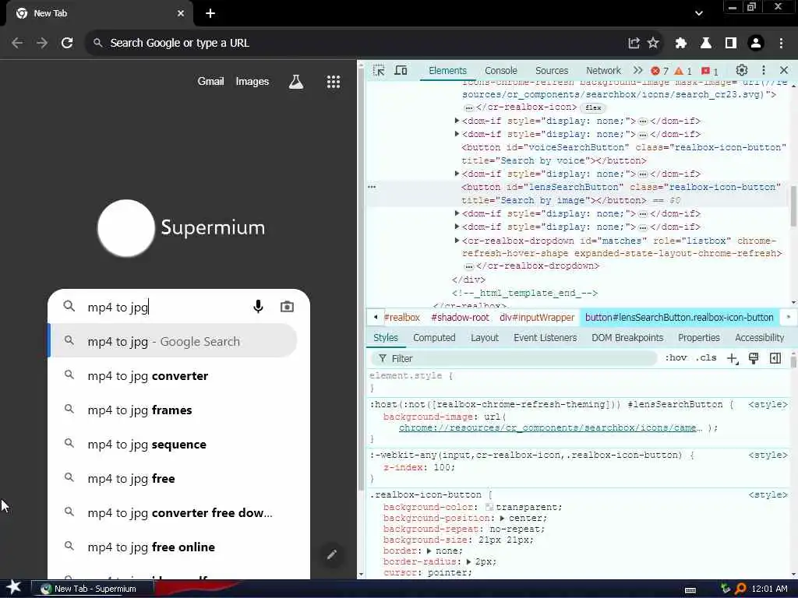This screenshot has height=598, width=798.
Task: Switch to the Network panel
Action: (603, 71)
